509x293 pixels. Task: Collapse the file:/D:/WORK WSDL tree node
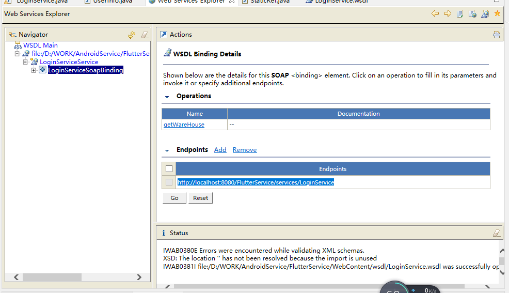click(17, 54)
